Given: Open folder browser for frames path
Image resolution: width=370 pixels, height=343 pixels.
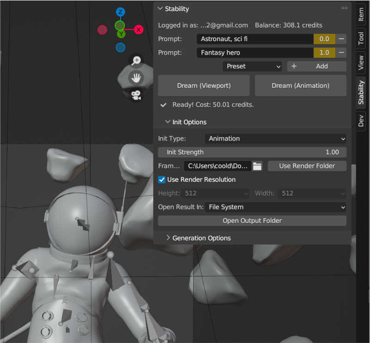Looking at the screenshot, I should pyautogui.click(x=257, y=166).
